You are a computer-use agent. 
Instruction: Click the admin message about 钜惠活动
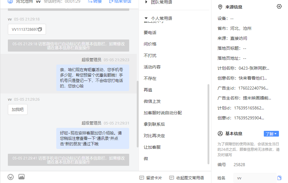pyautogui.click(x=93, y=78)
